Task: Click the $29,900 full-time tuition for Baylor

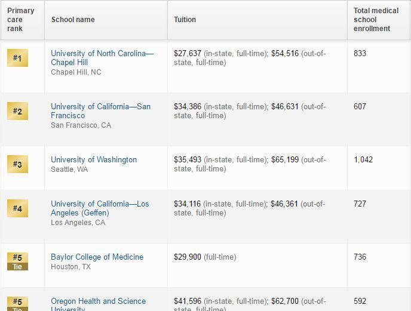Action: click(x=188, y=257)
